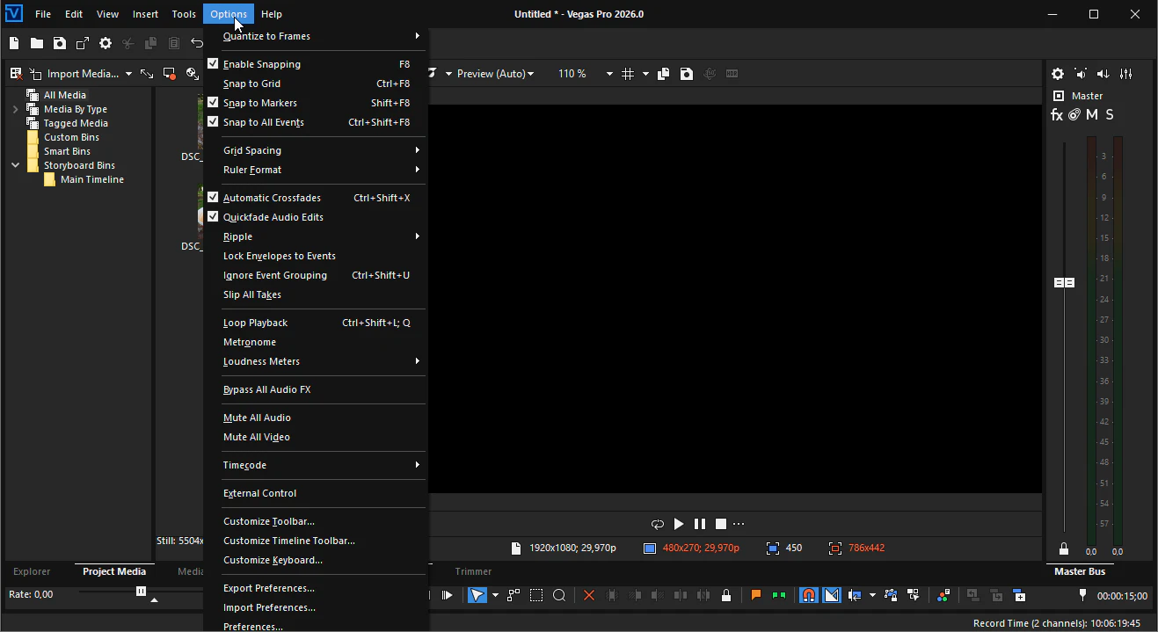Viewport: 1158px width, 632px height.
Task: Click the Mute (M) button on Master
Action: 1092,115
